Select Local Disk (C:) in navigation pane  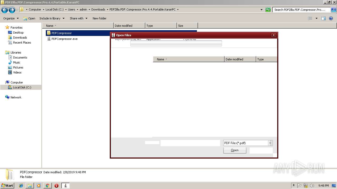22,87
